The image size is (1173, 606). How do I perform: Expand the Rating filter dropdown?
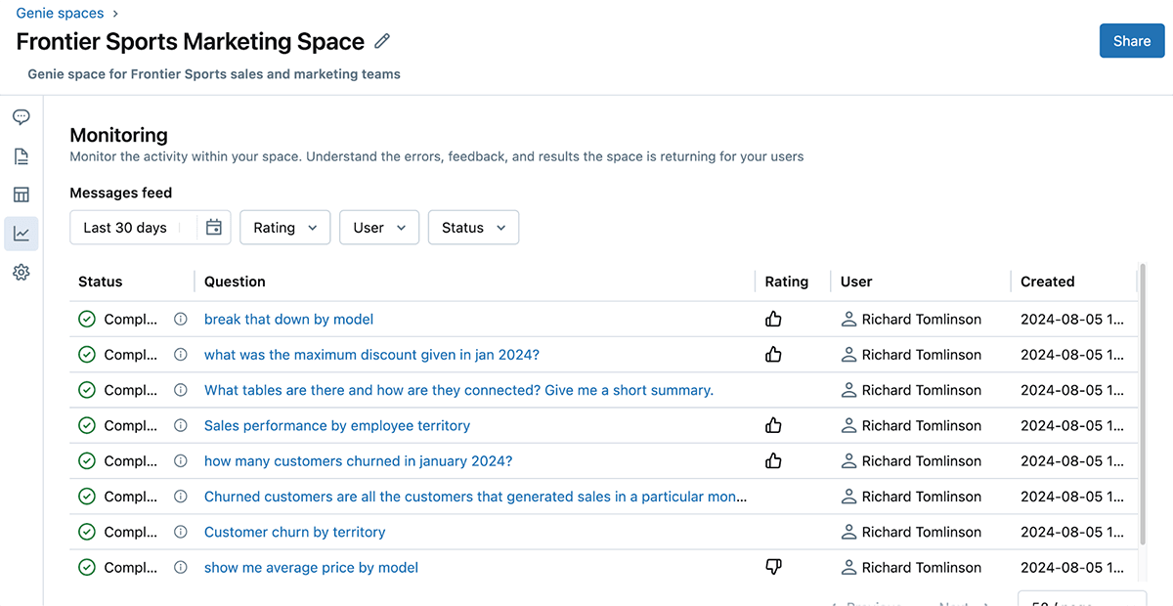pos(284,228)
